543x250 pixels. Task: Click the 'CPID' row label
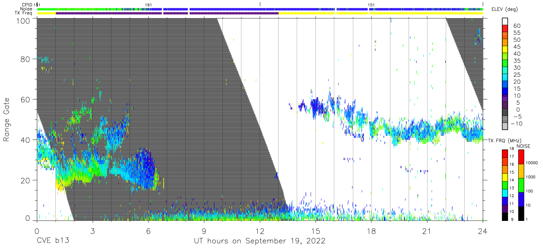pyautogui.click(x=27, y=4)
